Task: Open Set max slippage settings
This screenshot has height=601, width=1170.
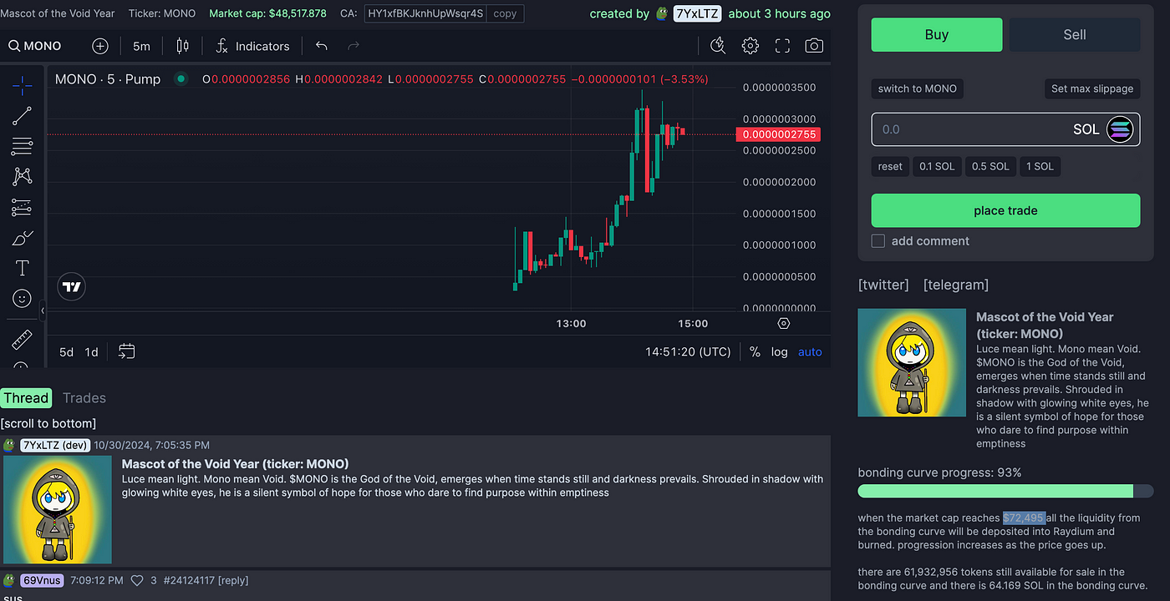Action: 1092,88
